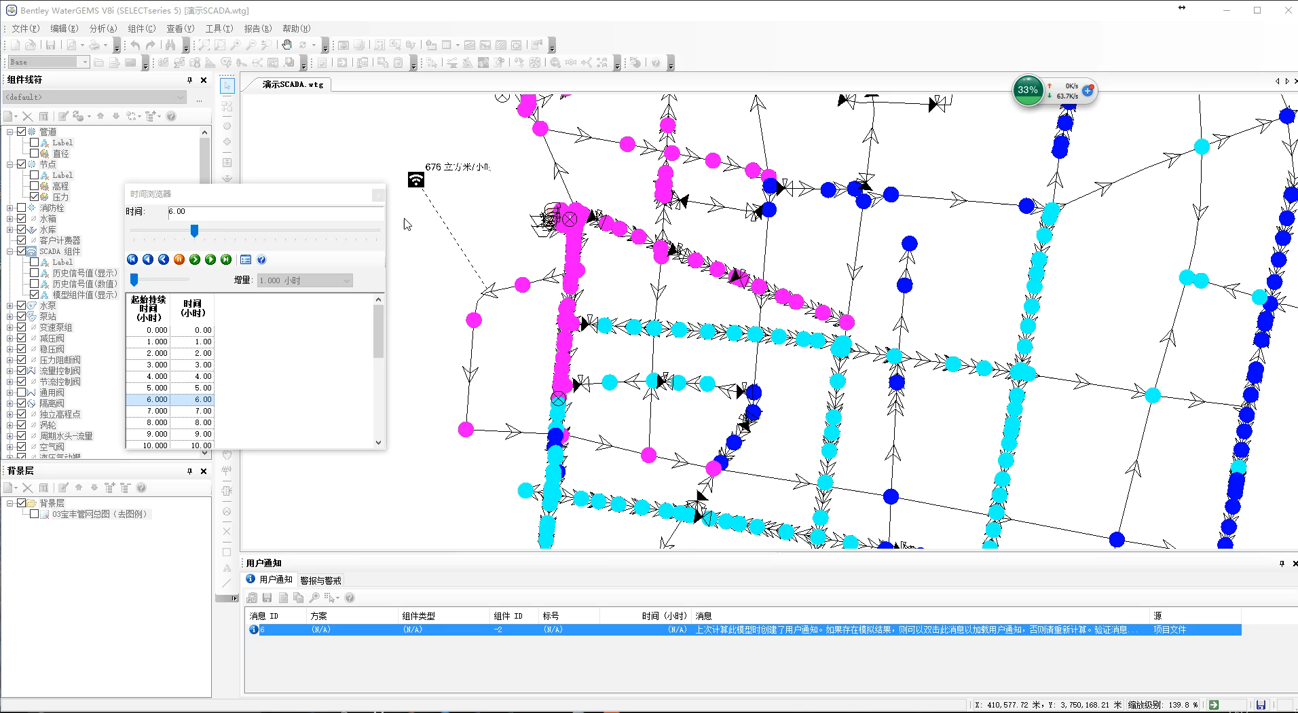
Task: Click the help icon in 用户通知 toolbar
Action: click(350, 598)
